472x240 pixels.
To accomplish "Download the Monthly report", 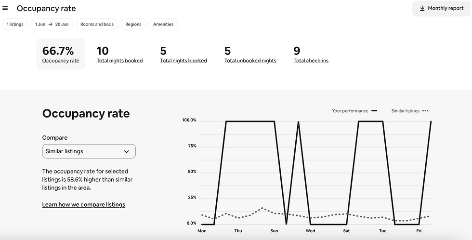I will point(441,8).
